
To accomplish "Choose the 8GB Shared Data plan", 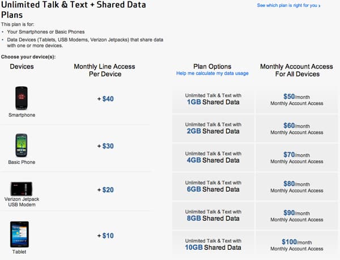I will 213,216.
